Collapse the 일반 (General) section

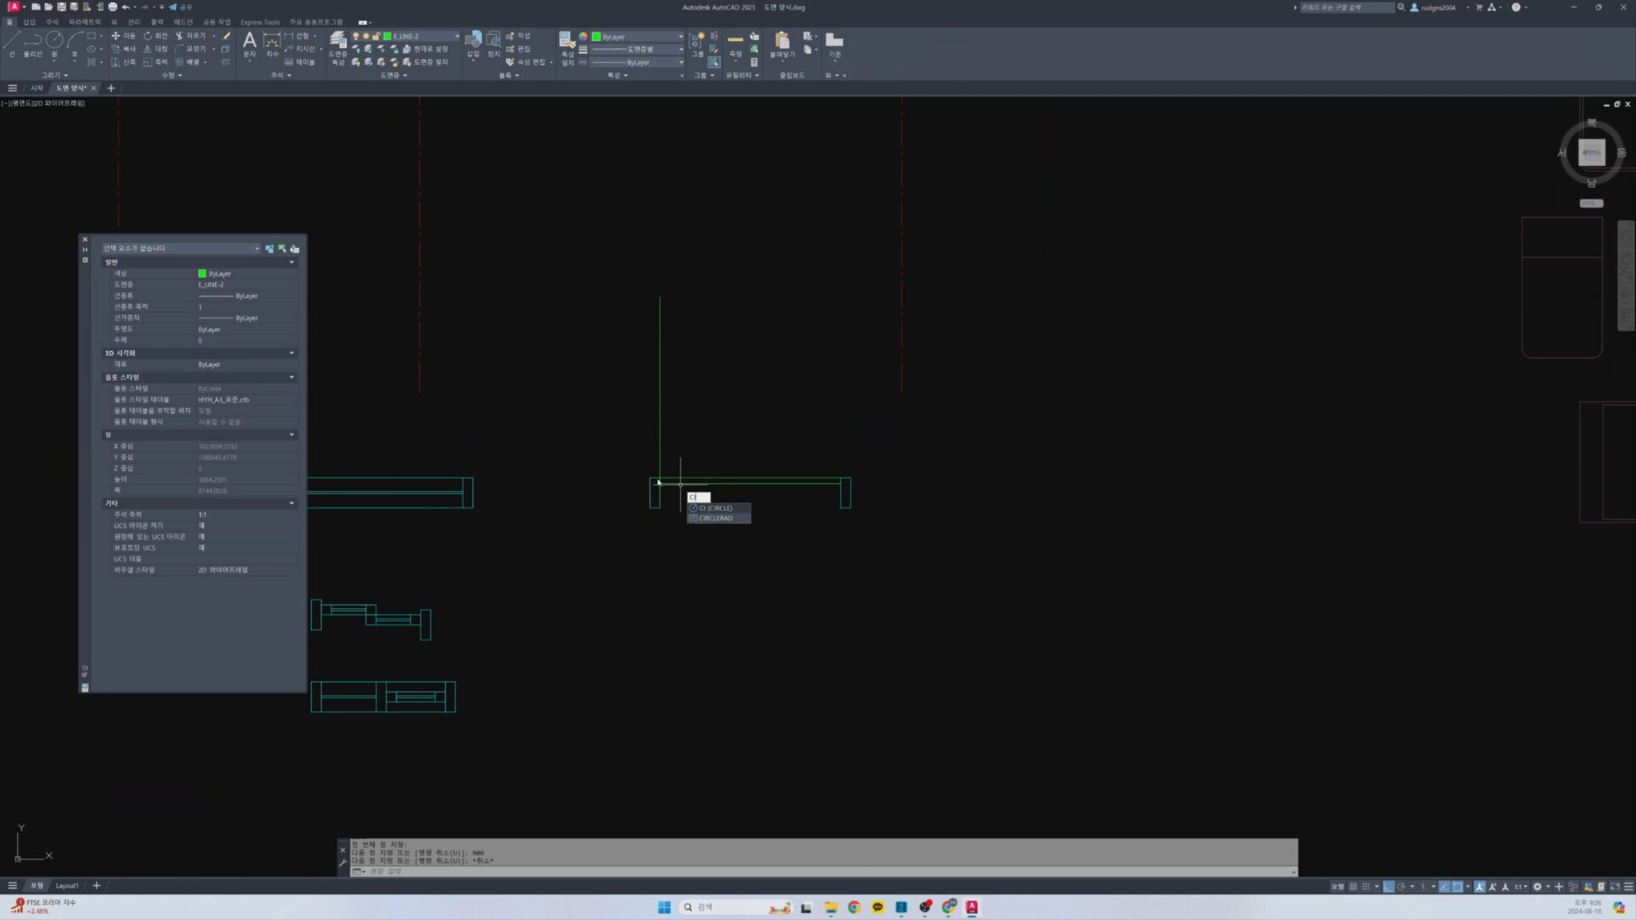coord(291,262)
